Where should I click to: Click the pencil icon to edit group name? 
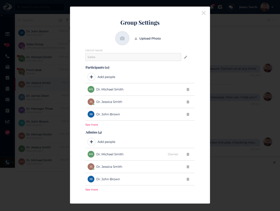click(x=185, y=57)
